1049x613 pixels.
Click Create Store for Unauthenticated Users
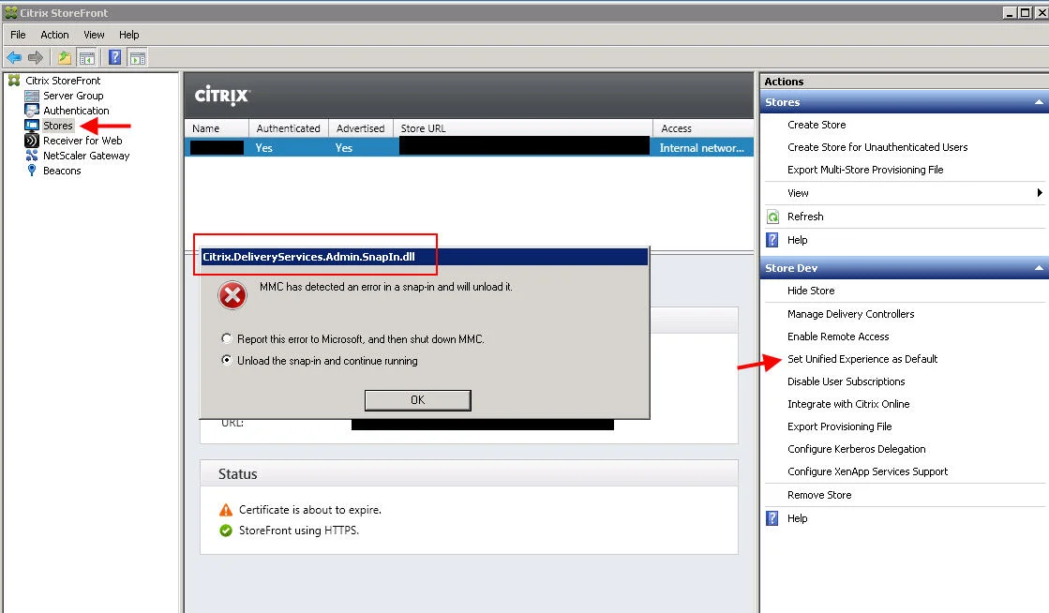(x=877, y=147)
